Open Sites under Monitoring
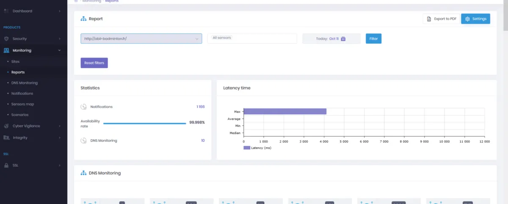Image resolution: width=508 pixels, height=204 pixels. pyautogui.click(x=15, y=61)
